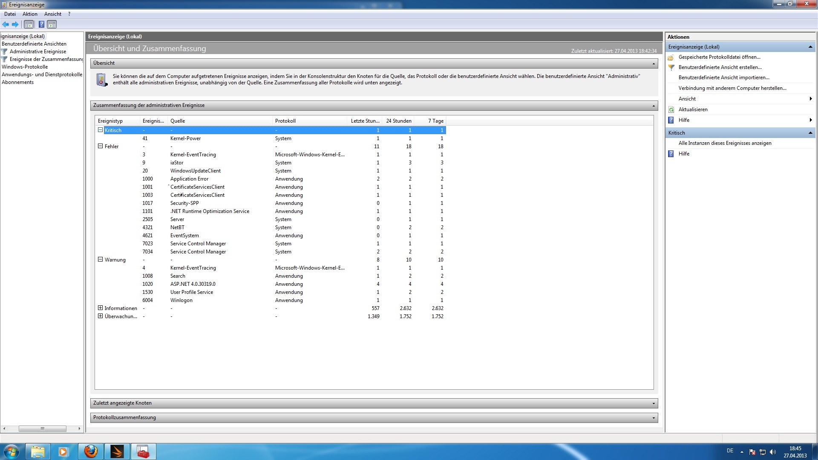
Task: Click the Aktualisieren refresh icon
Action: tap(671, 109)
